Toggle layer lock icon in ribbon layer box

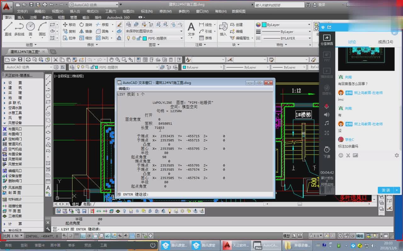[139, 38]
